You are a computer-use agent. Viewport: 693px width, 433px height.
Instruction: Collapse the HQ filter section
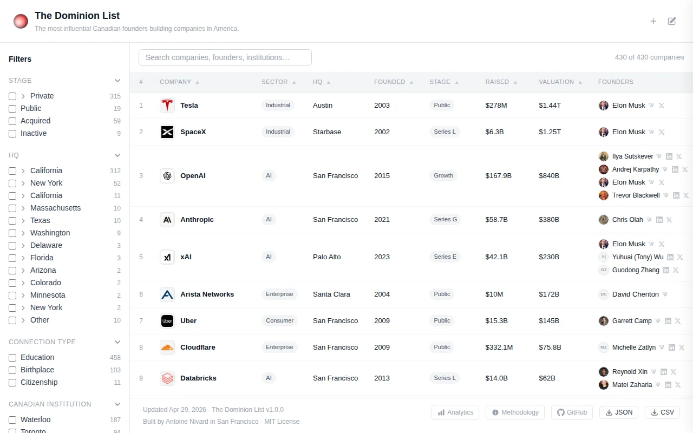pos(117,155)
